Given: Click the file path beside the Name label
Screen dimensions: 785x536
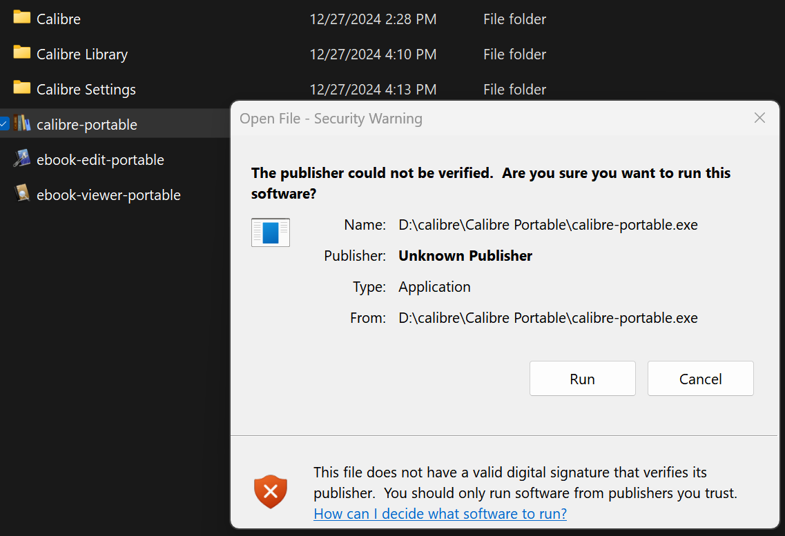Looking at the screenshot, I should [x=548, y=224].
